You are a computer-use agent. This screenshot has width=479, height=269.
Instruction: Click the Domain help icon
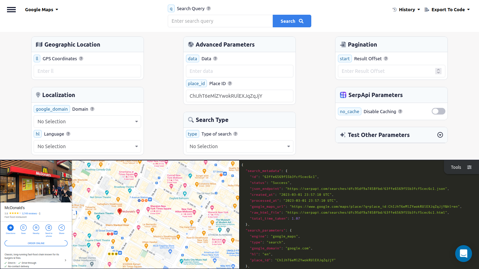(x=92, y=109)
